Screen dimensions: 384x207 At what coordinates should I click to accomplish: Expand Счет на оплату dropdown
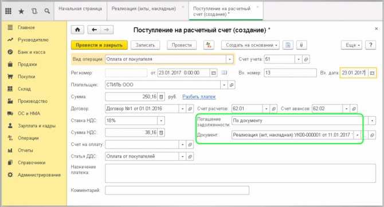182,145
